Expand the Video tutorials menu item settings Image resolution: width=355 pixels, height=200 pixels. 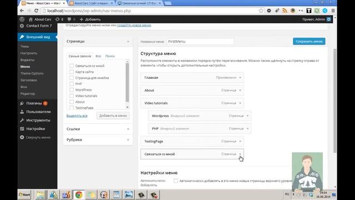[x=240, y=103]
